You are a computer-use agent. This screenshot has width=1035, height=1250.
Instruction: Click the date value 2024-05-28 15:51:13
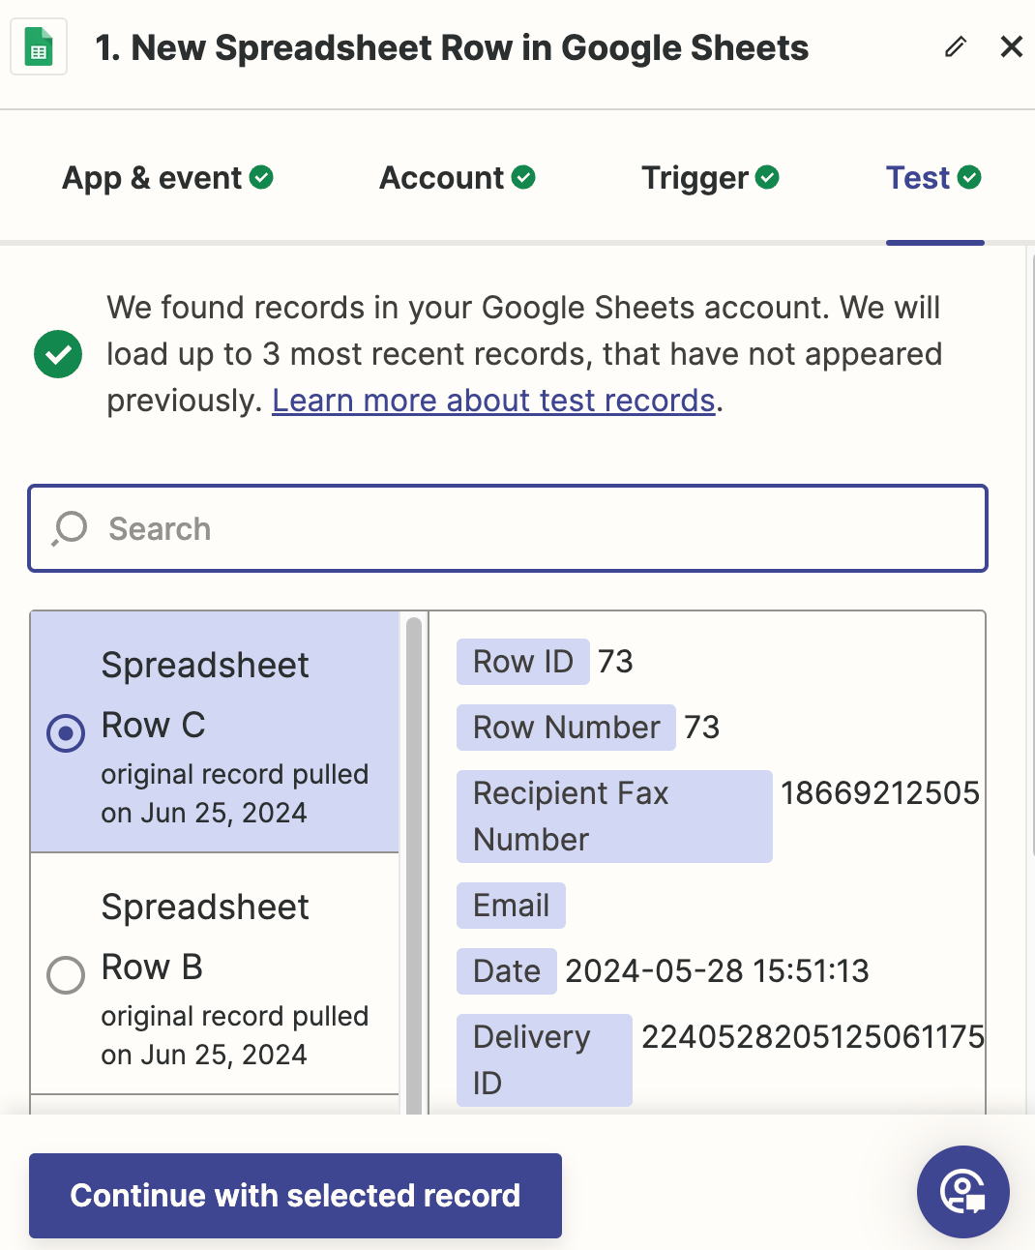717,971
